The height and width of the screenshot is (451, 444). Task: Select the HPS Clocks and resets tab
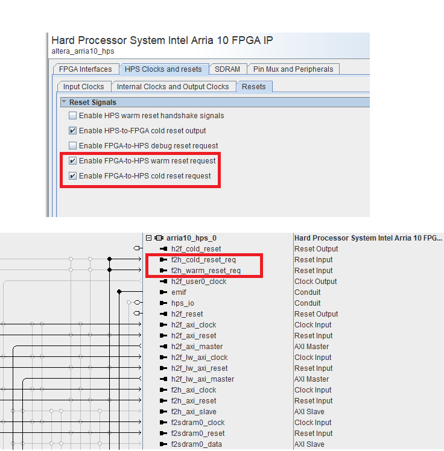(x=163, y=69)
